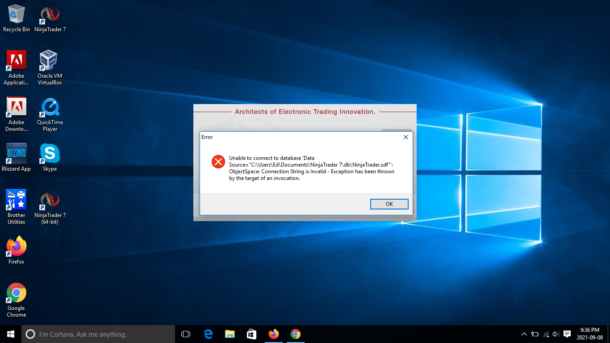Open File Explorer from the taskbar
The width and height of the screenshot is (610, 343).
point(230,334)
